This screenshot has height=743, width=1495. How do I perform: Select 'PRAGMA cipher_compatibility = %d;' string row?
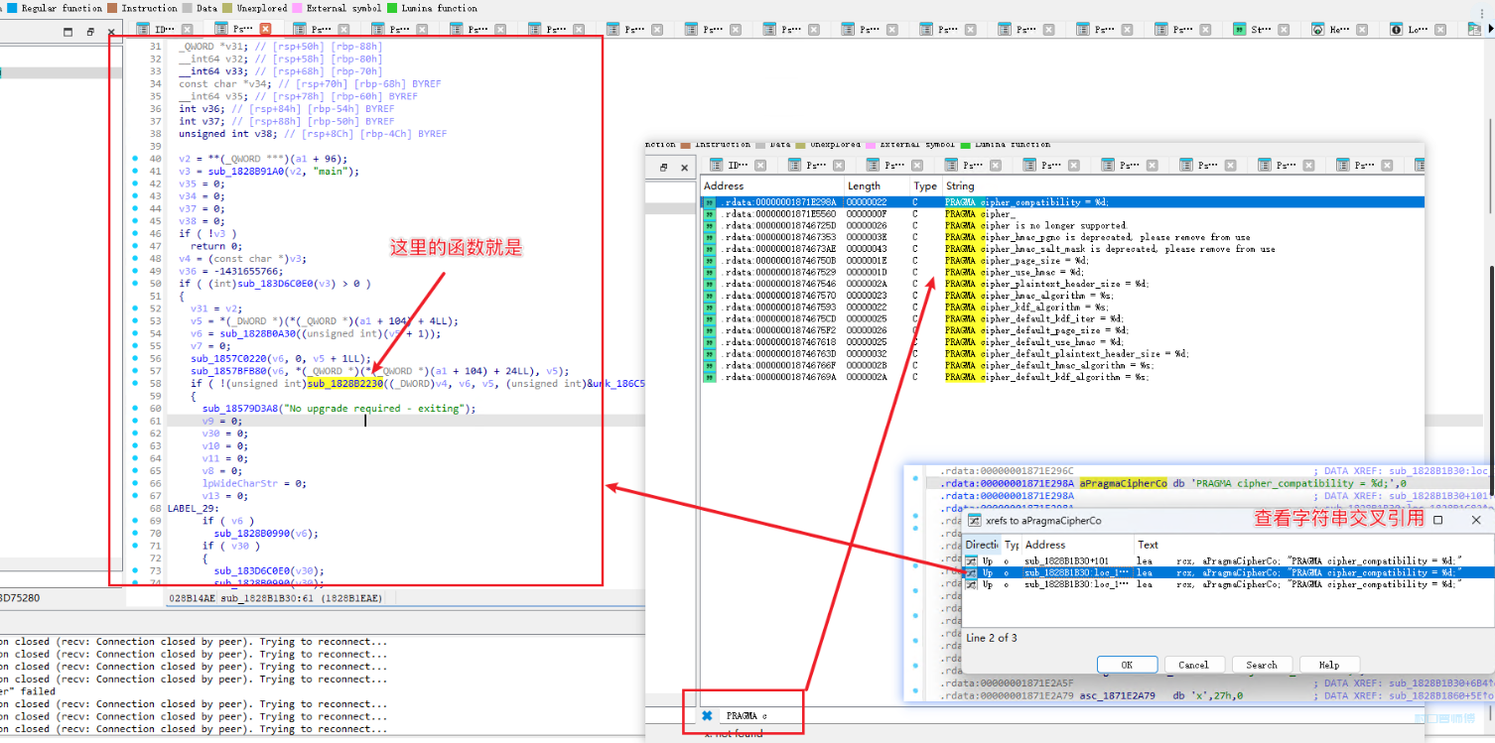[1062, 202]
